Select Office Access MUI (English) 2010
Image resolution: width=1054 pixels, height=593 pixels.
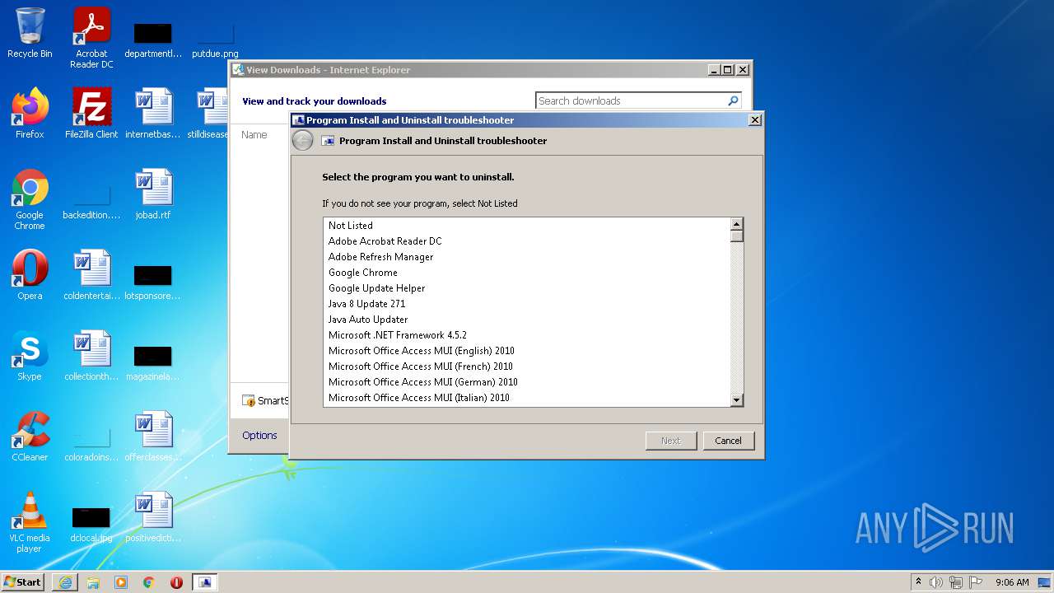click(527, 351)
